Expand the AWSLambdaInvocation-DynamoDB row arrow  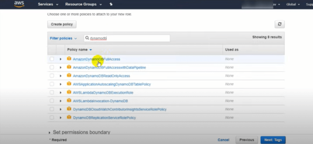[x=61, y=101]
